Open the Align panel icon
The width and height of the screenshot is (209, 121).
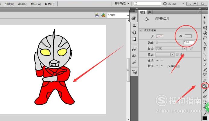[x=134, y=26]
